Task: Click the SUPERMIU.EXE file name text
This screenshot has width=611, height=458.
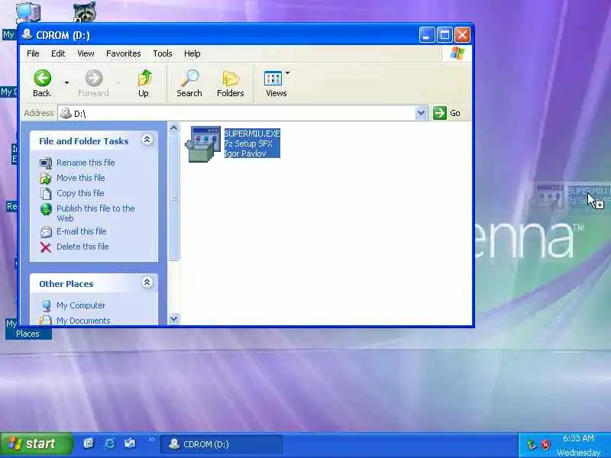Action: pos(252,134)
